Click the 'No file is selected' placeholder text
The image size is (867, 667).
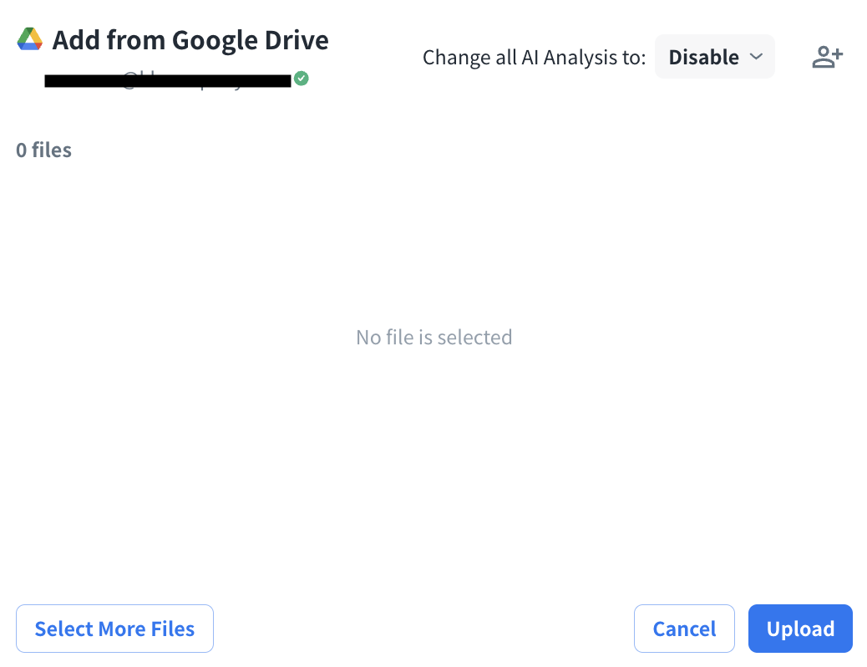point(433,338)
